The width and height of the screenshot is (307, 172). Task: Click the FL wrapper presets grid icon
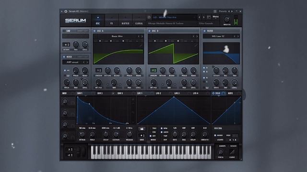coord(215,11)
